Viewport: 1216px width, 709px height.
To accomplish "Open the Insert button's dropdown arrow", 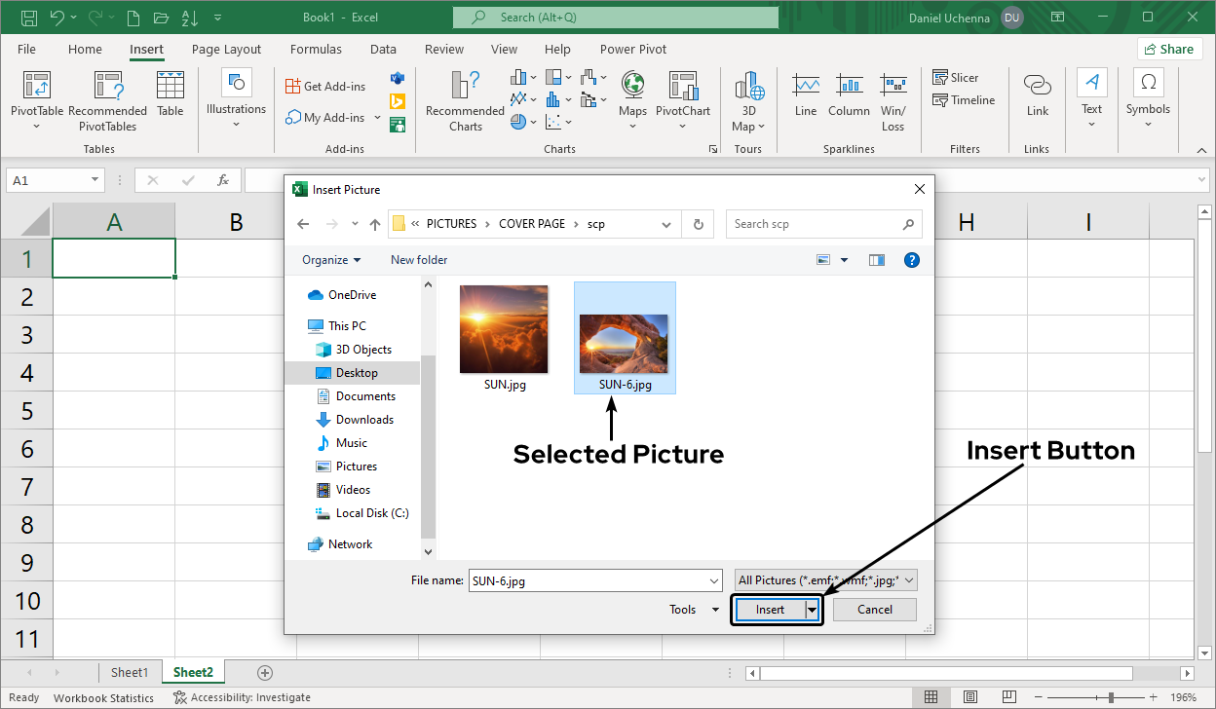I will point(812,609).
